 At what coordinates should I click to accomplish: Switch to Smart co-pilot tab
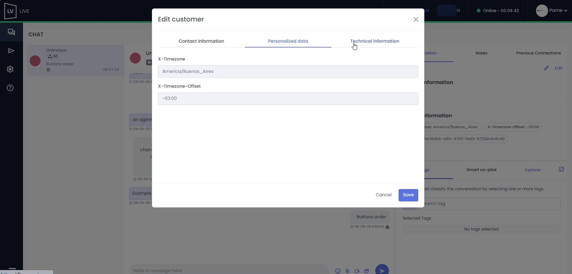[481, 170]
